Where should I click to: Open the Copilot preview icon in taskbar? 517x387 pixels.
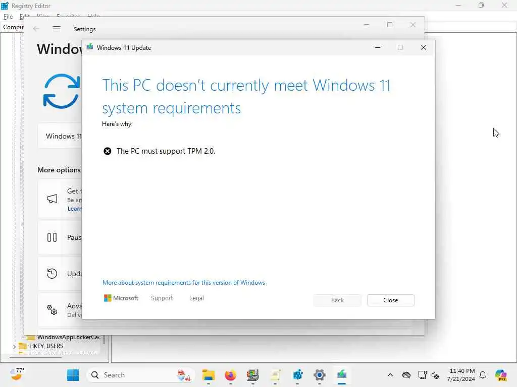501,375
